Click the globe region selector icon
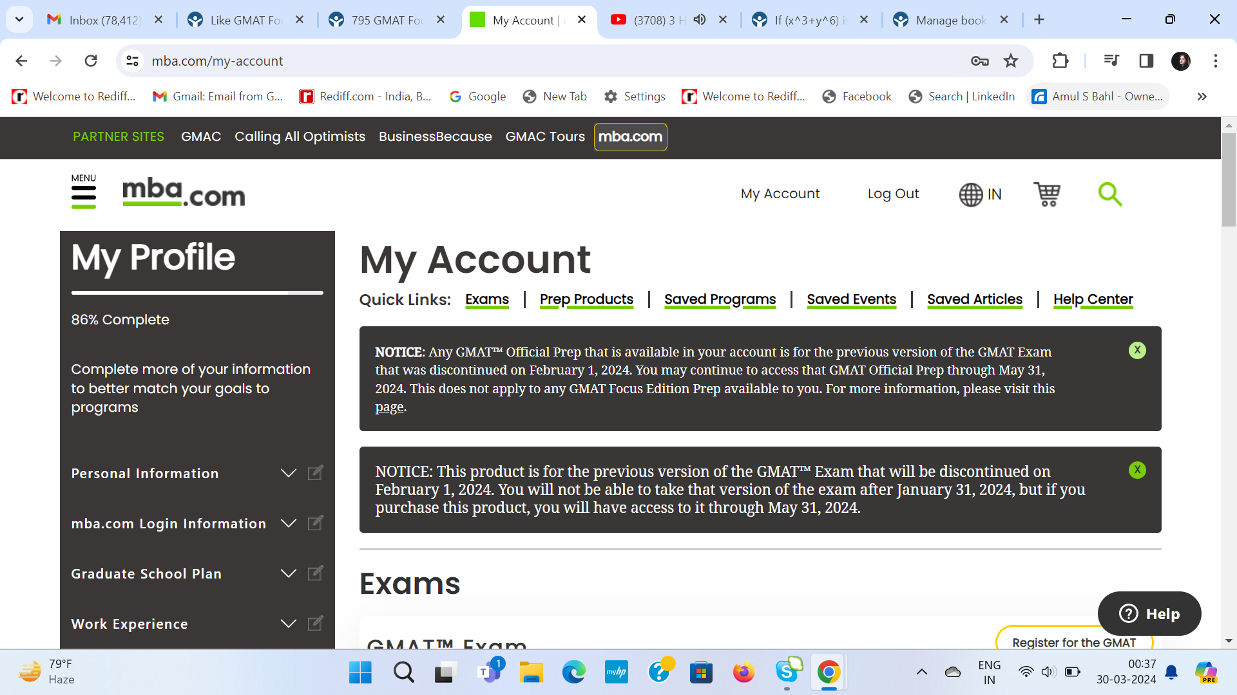 (x=971, y=194)
